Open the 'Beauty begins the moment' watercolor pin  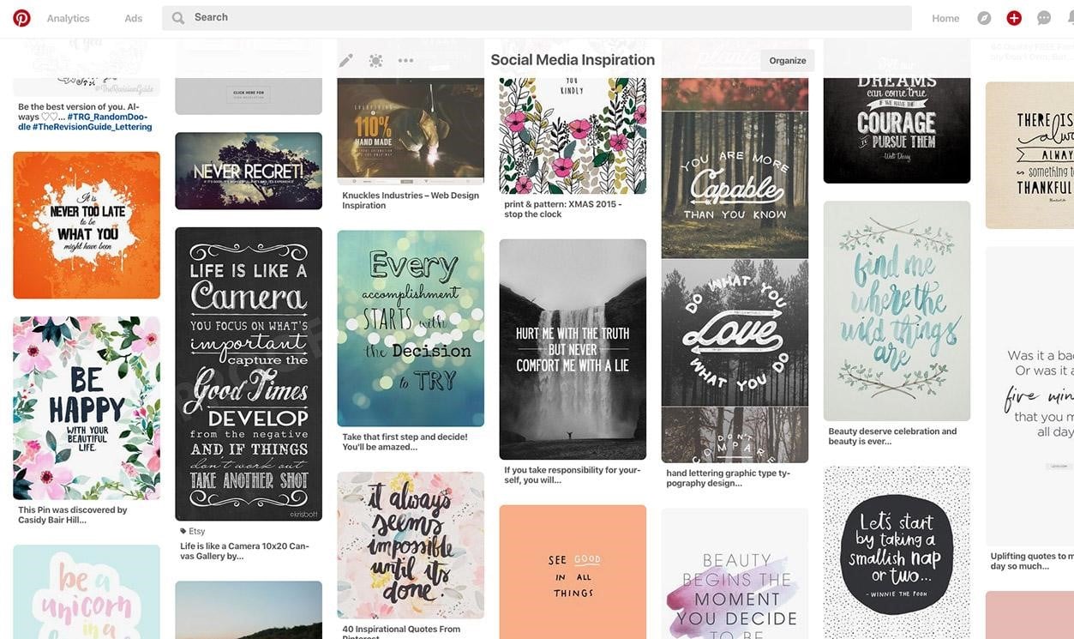(x=735, y=574)
